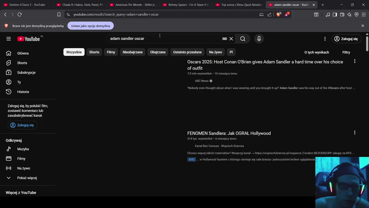
Task: Select the Wszystkie filter chip
Action: click(x=74, y=52)
